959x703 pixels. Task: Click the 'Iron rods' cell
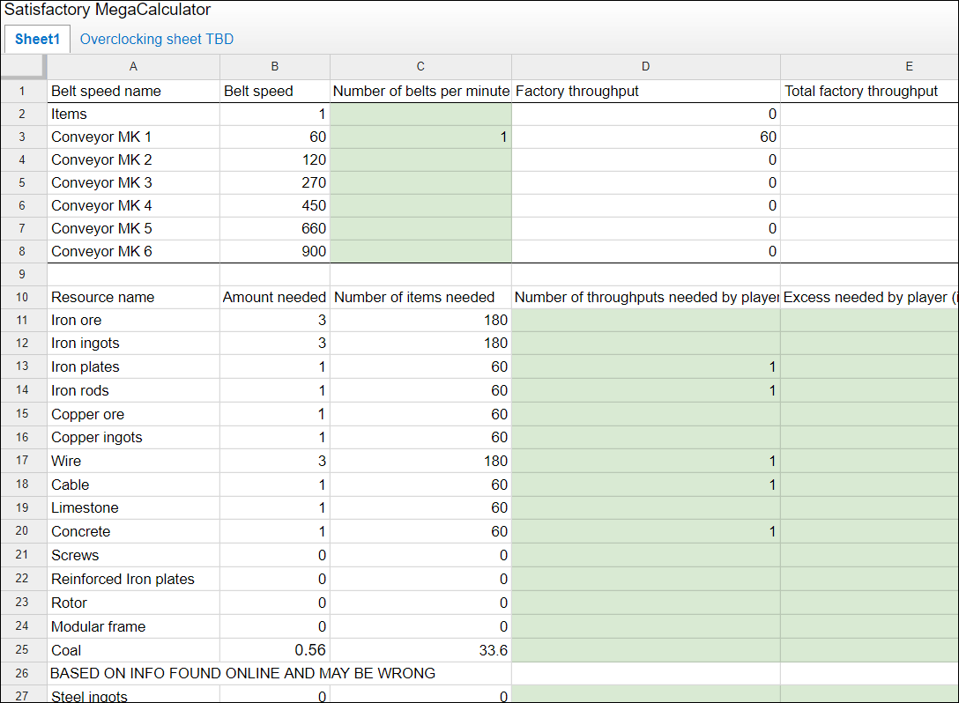pos(133,390)
